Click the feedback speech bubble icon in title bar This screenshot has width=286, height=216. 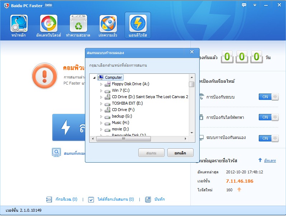point(244,5)
